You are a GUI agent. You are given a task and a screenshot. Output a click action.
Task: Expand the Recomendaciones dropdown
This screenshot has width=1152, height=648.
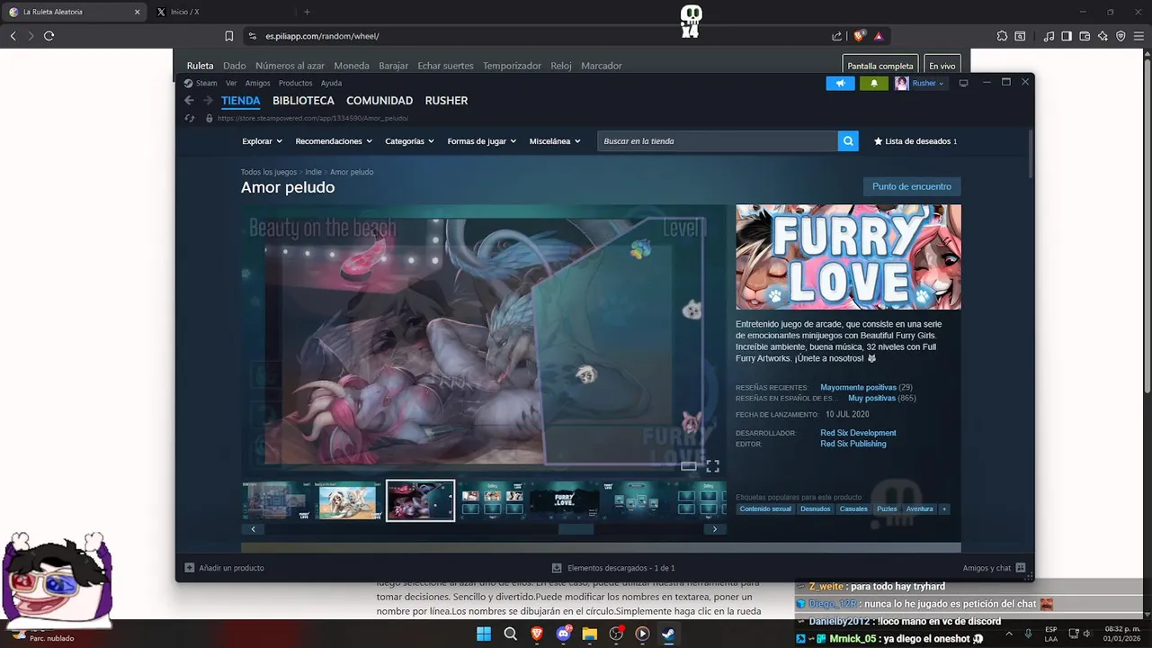tap(334, 141)
